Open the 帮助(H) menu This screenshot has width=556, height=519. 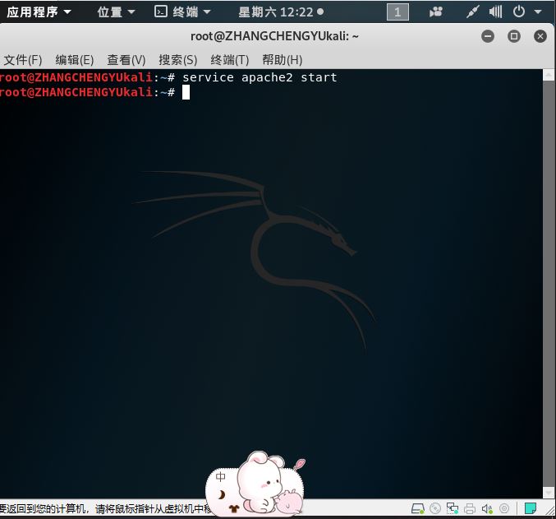click(283, 60)
